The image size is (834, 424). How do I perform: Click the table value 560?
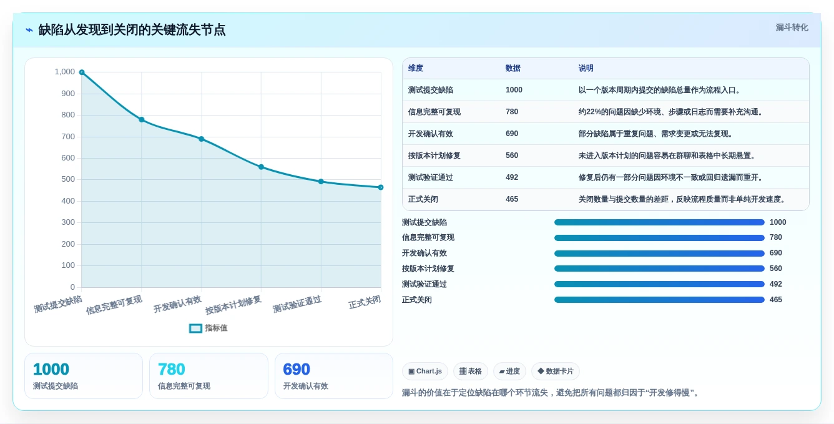[512, 155]
